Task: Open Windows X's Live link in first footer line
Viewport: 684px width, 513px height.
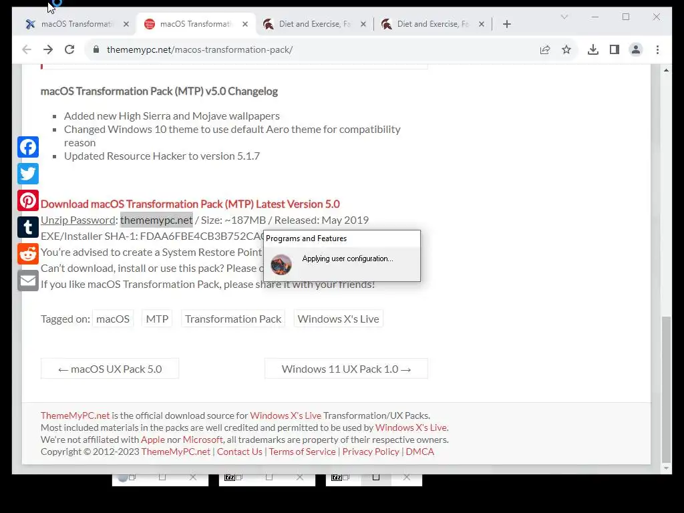Action: tap(285, 415)
